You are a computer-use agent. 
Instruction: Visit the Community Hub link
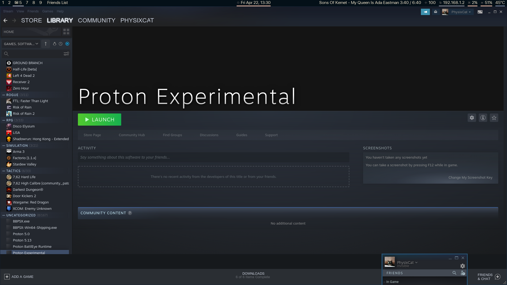[x=132, y=135]
